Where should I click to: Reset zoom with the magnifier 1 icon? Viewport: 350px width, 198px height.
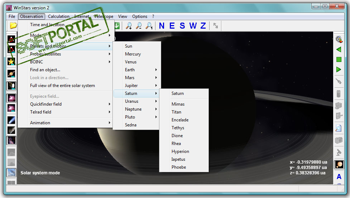(x=149, y=26)
